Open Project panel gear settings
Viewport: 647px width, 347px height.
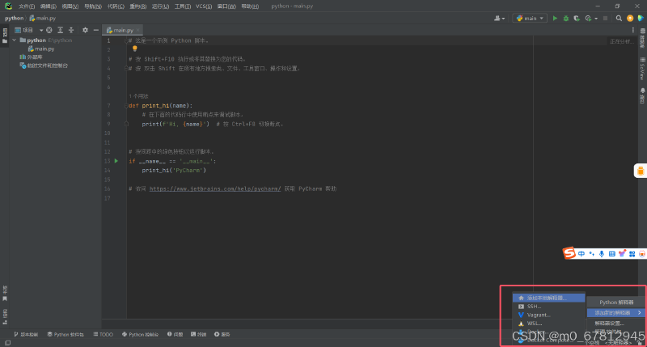(x=85, y=30)
